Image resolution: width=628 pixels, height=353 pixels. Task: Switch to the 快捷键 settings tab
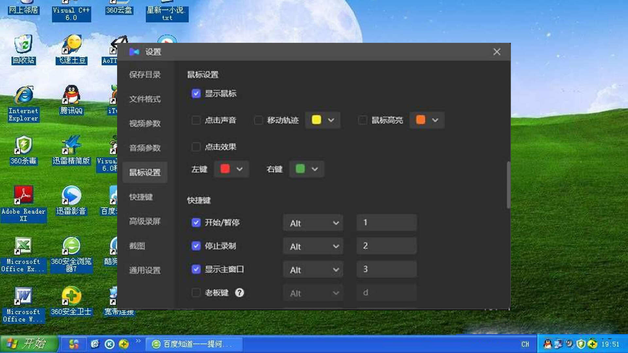141,197
